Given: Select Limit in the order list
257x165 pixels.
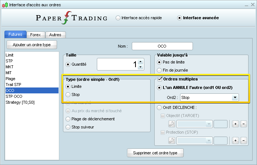Looking at the screenshot, I should [32, 55].
